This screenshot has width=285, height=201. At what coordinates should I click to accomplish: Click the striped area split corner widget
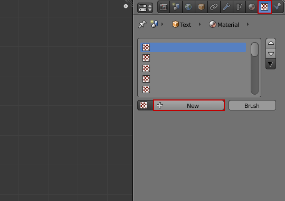point(129,3)
